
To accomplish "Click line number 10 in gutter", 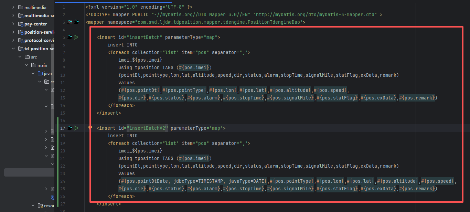I will click(62, 75).
